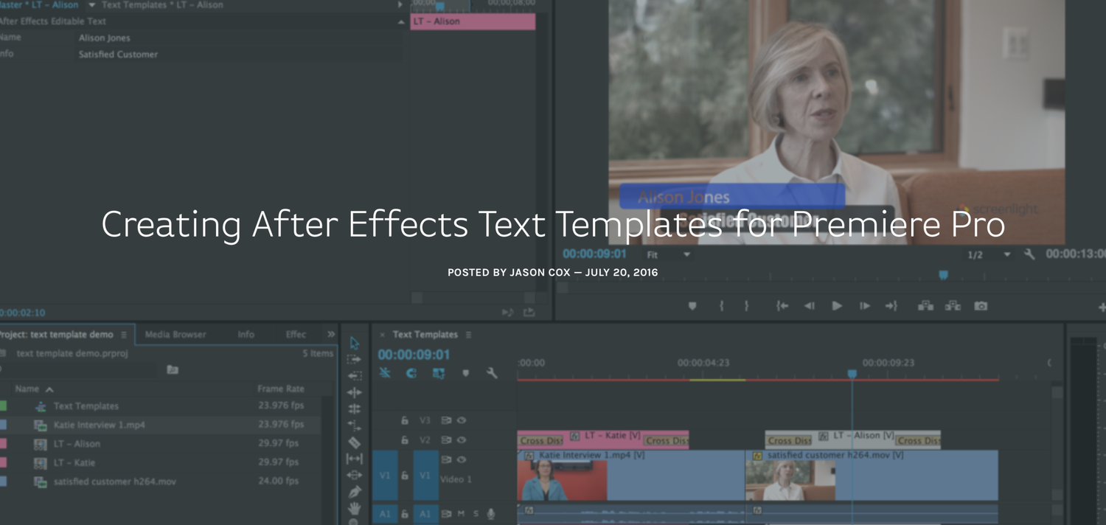Select the Track Select Forward tool
The image size is (1106, 525).
click(x=355, y=360)
